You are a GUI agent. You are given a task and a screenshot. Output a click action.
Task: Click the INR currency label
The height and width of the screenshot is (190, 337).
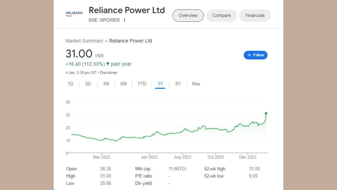tap(100, 56)
